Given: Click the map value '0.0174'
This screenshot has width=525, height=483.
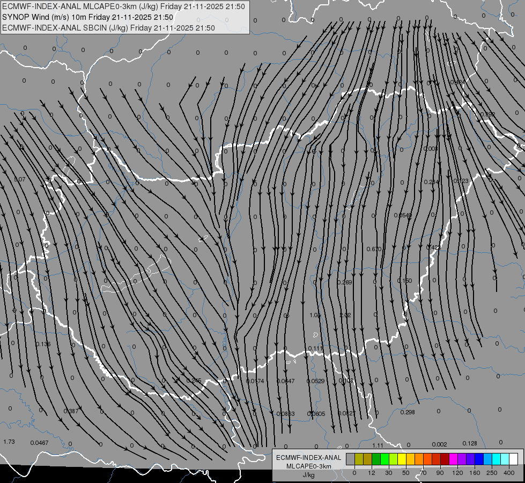Looking at the screenshot, I should 255,381.
